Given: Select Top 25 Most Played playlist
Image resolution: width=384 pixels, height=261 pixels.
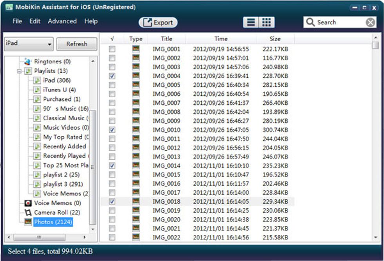Looking at the screenshot, I should pyautogui.click(x=66, y=165).
